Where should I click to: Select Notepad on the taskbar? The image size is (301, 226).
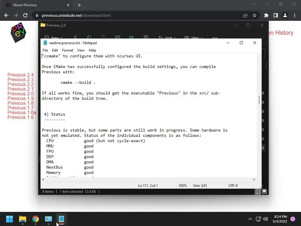coord(61,219)
